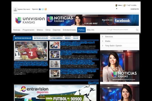Click the Facebook button in Noticias banner
The height and width of the screenshot is (101, 152).
tap(122, 21)
